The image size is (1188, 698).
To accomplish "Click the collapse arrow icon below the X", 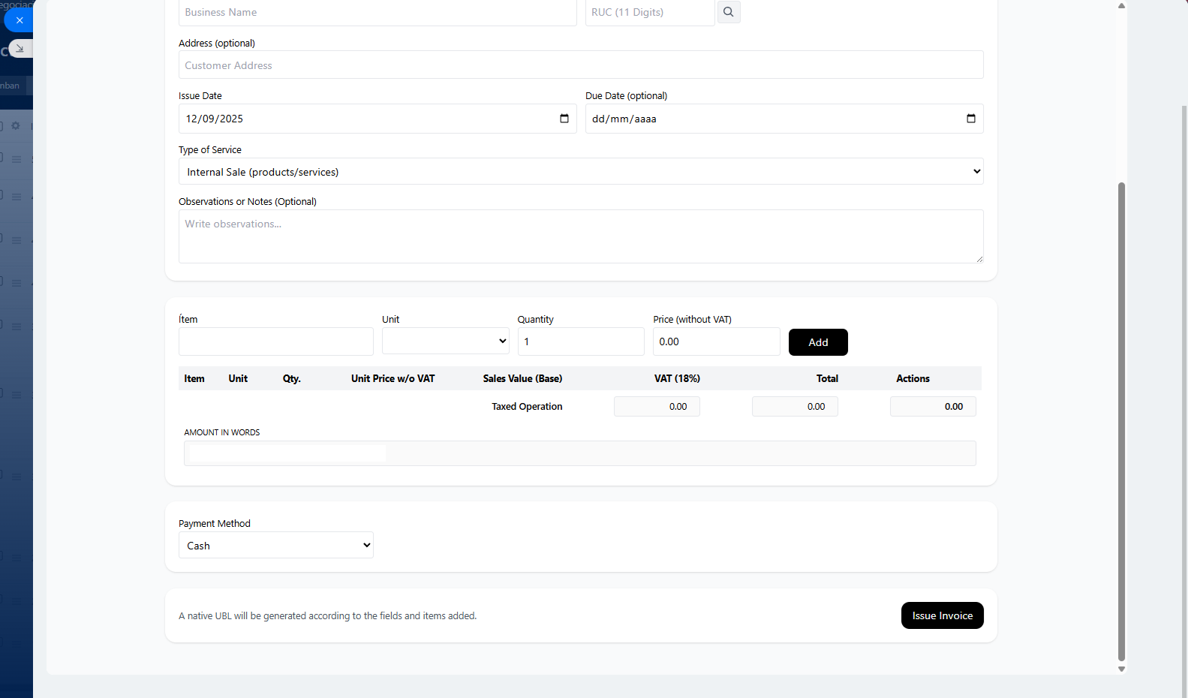I will [x=20, y=48].
